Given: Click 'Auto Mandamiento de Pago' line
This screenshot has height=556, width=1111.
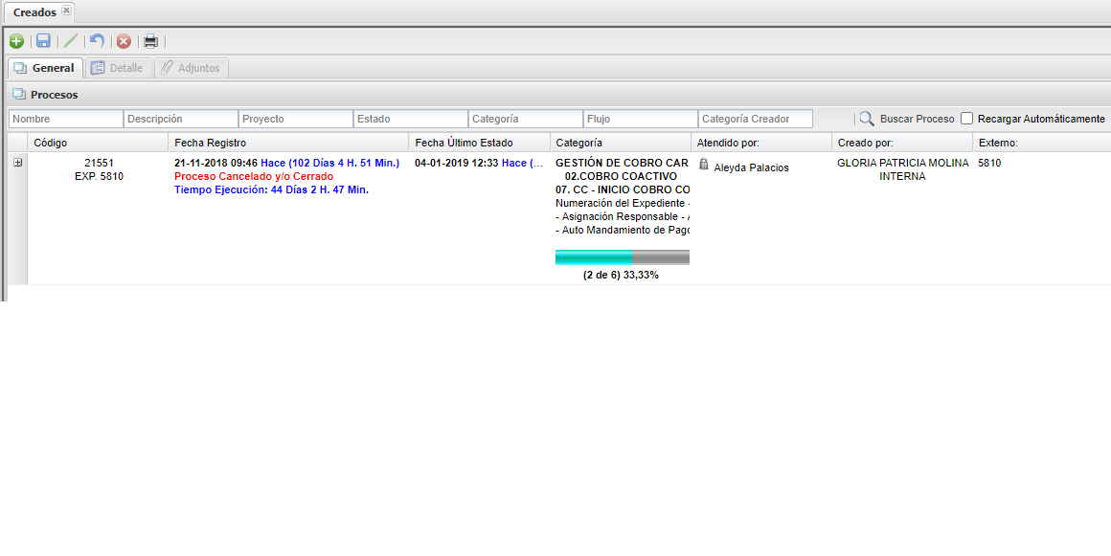Looking at the screenshot, I should 623,231.
